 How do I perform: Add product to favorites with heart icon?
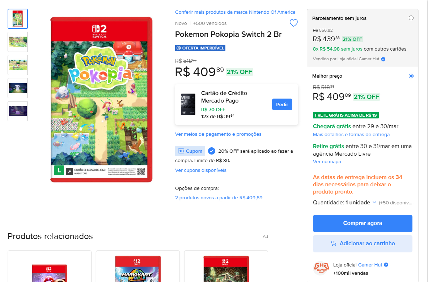point(293,23)
